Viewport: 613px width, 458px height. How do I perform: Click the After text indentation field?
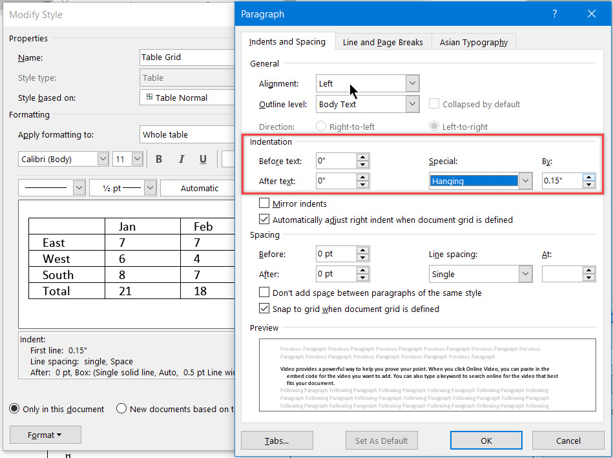pyautogui.click(x=336, y=181)
